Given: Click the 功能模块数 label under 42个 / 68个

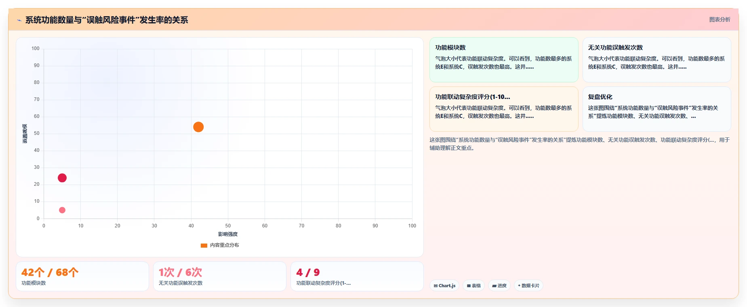Looking at the screenshot, I should (x=34, y=283).
